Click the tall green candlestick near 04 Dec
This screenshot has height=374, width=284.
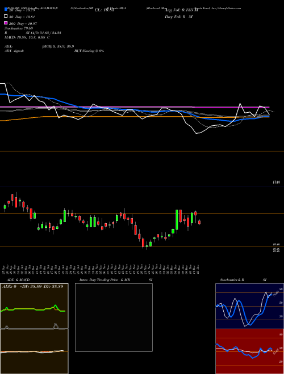click(177, 219)
